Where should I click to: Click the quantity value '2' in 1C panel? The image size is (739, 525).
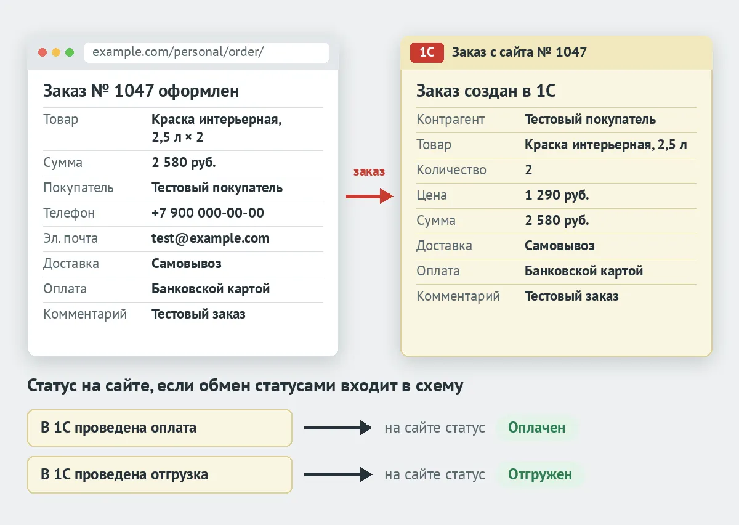pyautogui.click(x=528, y=170)
